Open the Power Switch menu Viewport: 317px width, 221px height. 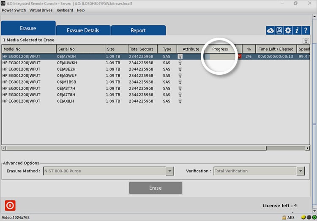[x=14, y=10]
